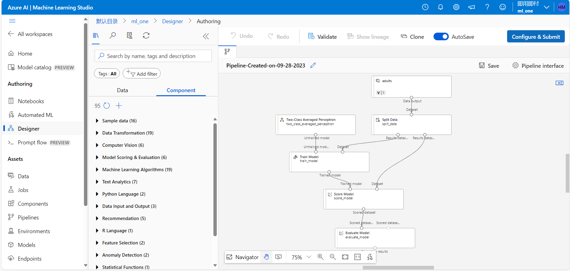Click auto layout icon in canvas toolbar
The image size is (570, 271).
click(x=370, y=257)
